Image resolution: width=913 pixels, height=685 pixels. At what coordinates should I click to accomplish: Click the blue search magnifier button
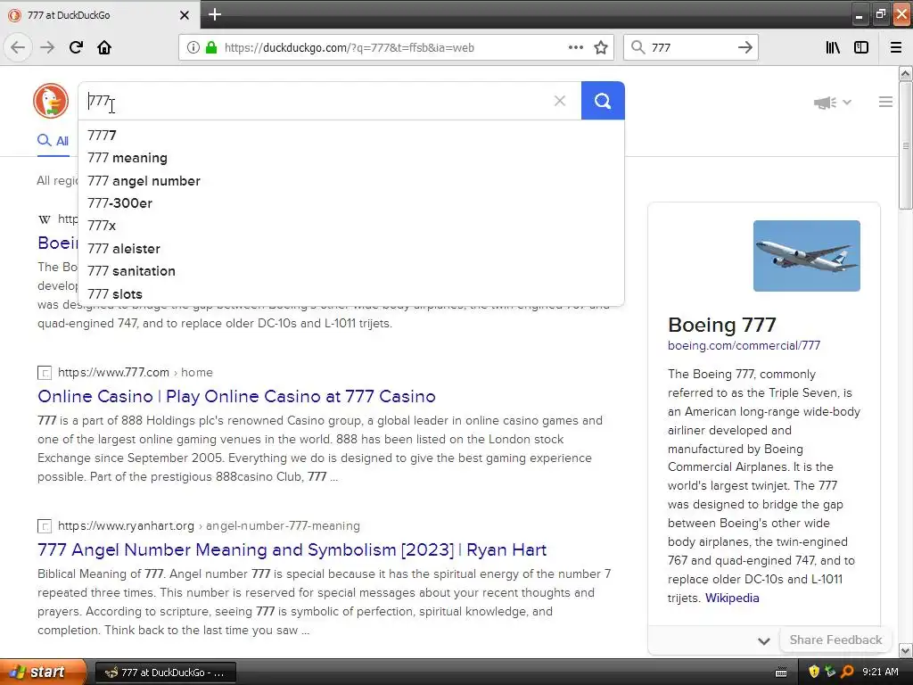(603, 101)
